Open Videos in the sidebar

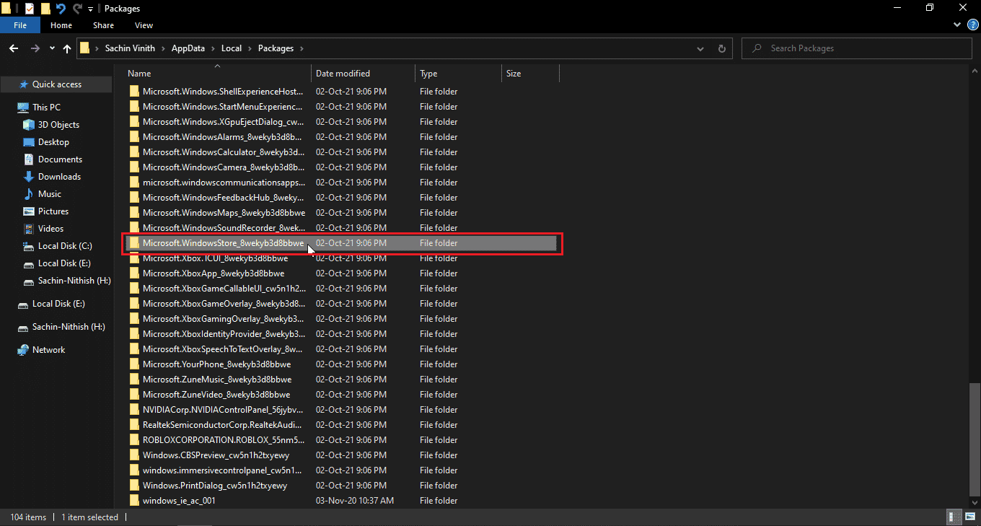(50, 229)
